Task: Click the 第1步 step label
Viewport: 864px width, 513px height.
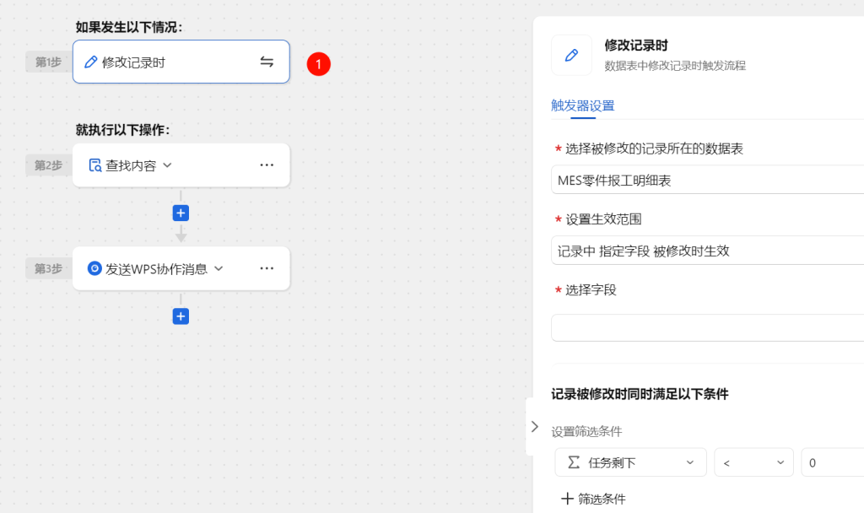Action: click(48, 62)
